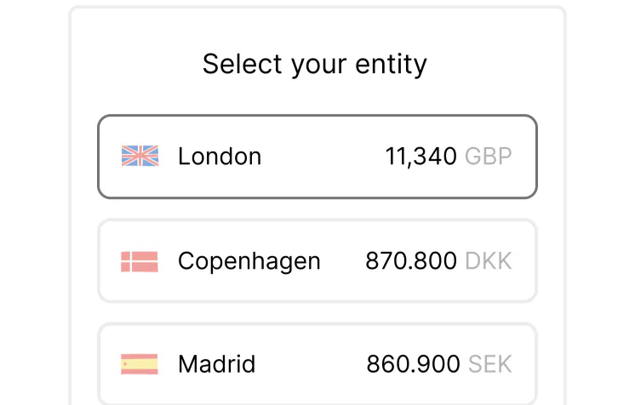Image resolution: width=635 pixels, height=405 pixels.
Task: Click the 860.900 balance amount
Action: click(413, 365)
